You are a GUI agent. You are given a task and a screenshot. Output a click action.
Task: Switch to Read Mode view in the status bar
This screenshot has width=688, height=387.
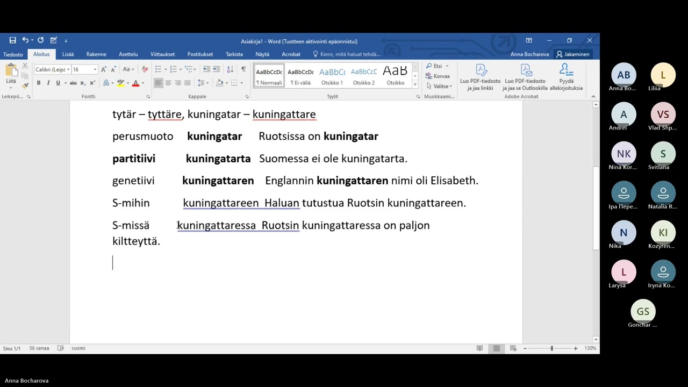pyautogui.click(x=479, y=348)
